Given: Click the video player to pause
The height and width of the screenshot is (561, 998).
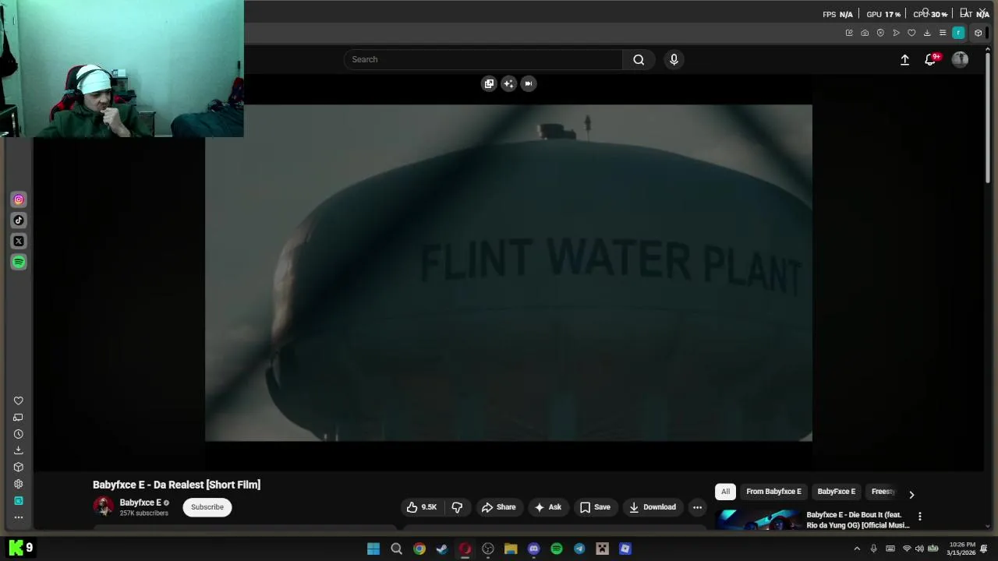Looking at the screenshot, I should click(508, 273).
